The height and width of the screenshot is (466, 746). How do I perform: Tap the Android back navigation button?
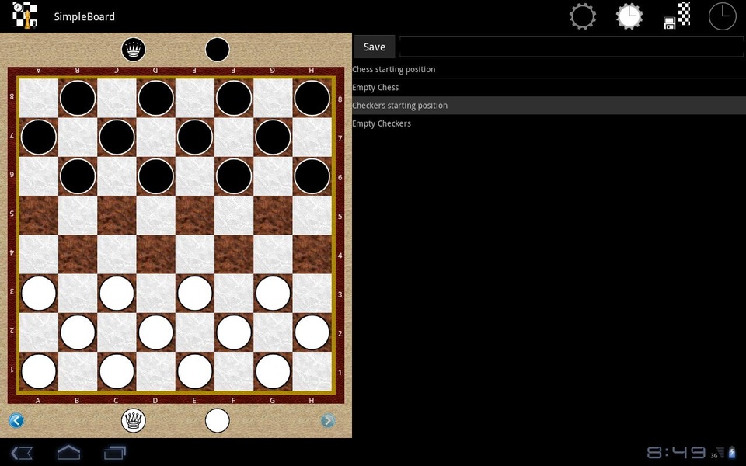click(x=22, y=452)
